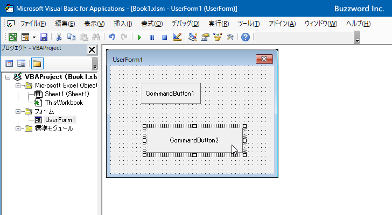This screenshot has width=392, height=215.
Task: Collapse the フォーム folder node
Action: (x=18, y=111)
